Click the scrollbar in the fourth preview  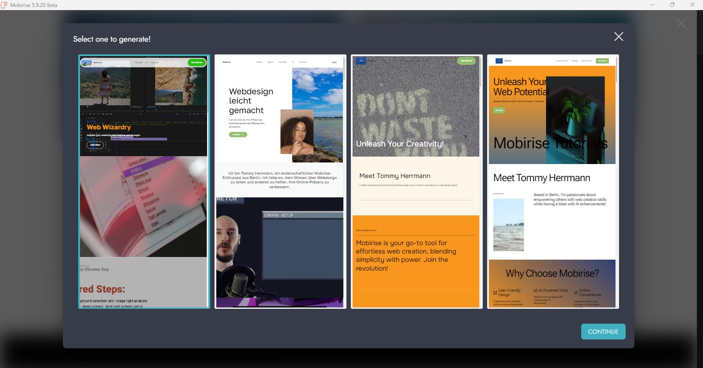pos(617,70)
